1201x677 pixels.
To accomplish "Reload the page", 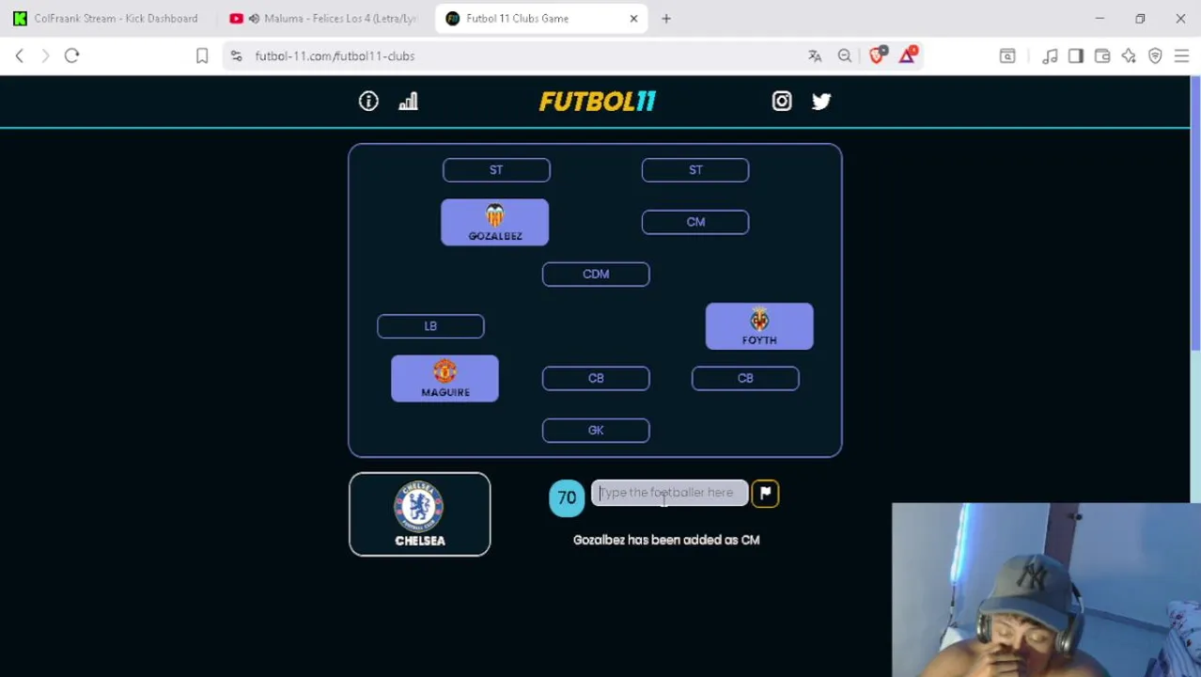I will point(71,55).
